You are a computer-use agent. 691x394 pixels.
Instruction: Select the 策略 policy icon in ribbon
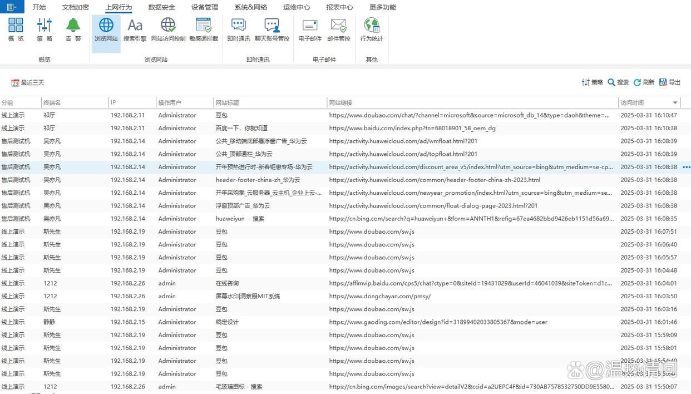point(45,31)
